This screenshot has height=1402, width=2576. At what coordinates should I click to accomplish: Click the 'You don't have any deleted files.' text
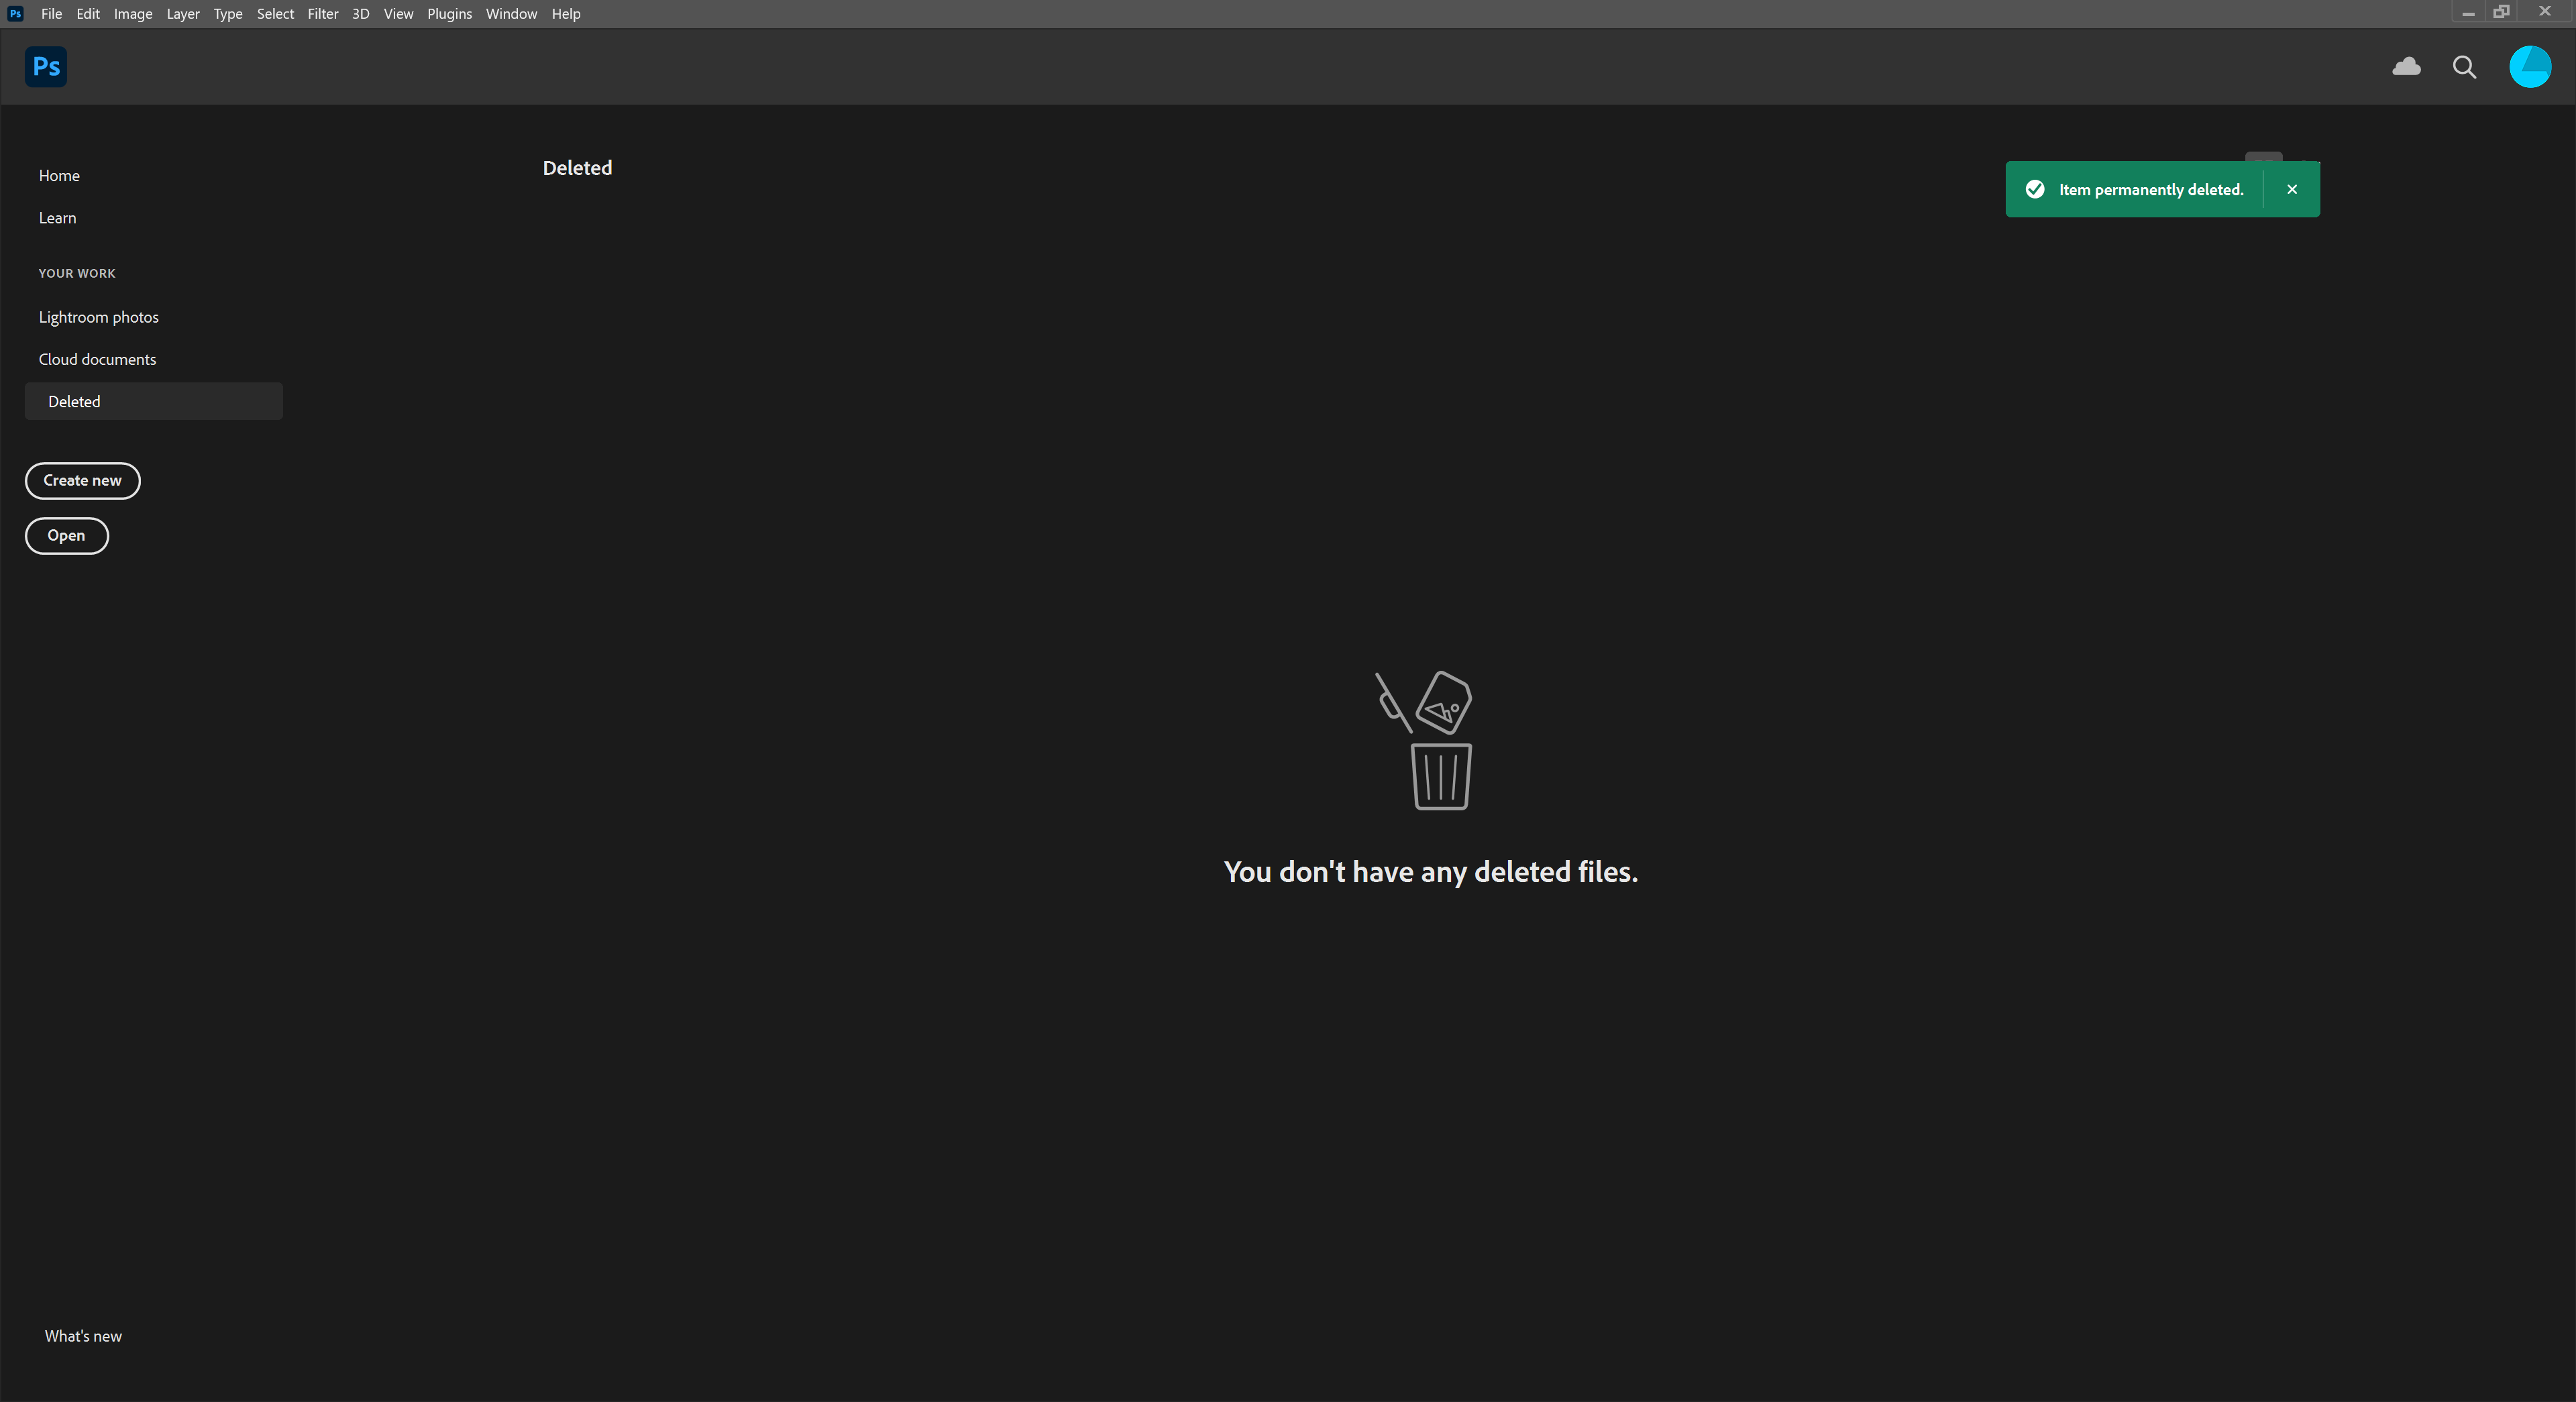click(1431, 872)
